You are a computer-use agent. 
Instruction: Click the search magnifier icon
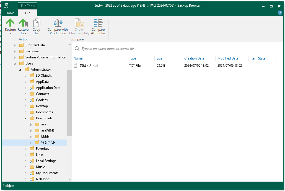point(77,48)
